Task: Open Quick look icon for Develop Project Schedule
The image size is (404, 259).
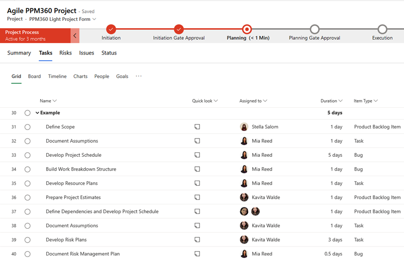Action: (197, 155)
